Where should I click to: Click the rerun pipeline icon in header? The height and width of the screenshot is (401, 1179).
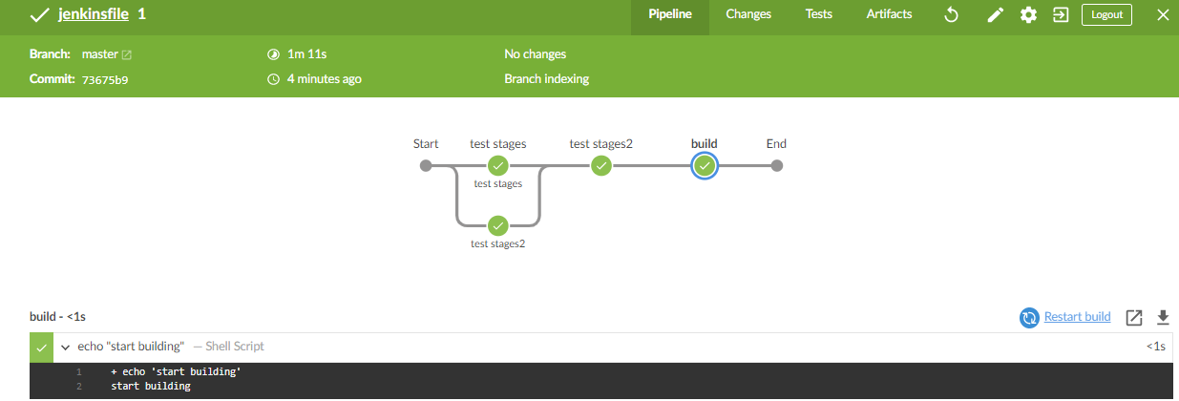click(x=951, y=15)
